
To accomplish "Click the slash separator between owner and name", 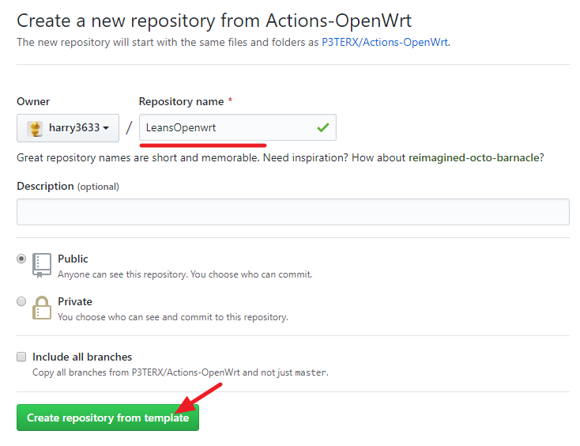I will [x=129, y=128].
